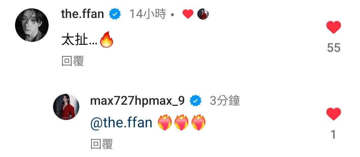Open the @the.ffan mention link
Viewport: 360px width, 157px height.
click(121, 123)
